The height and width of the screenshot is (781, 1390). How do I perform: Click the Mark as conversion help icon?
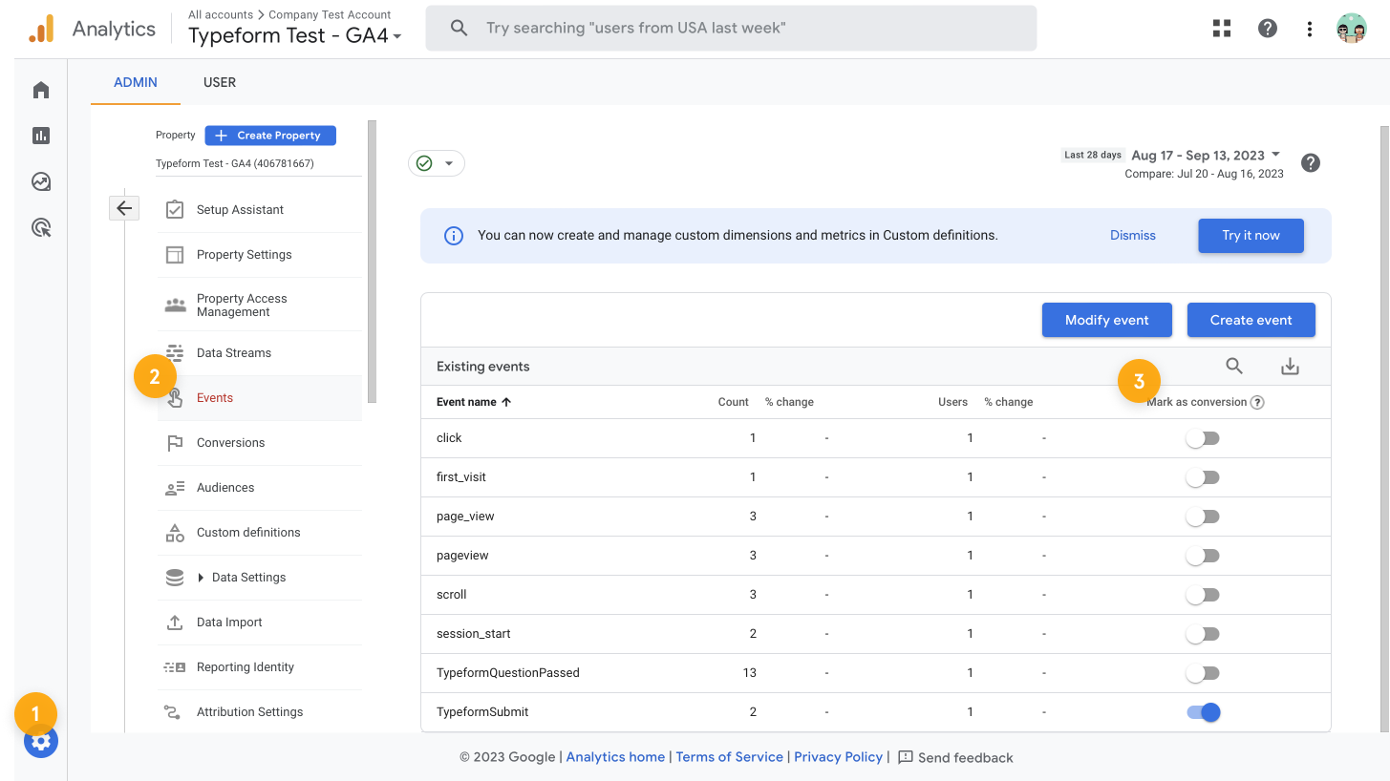coord(1257,402)
